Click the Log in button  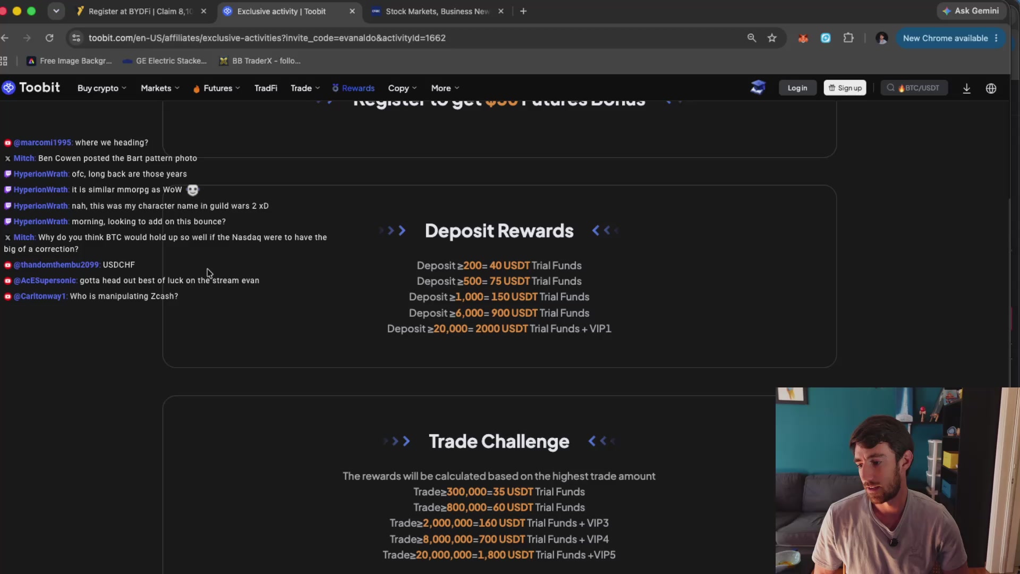[797, 88]
